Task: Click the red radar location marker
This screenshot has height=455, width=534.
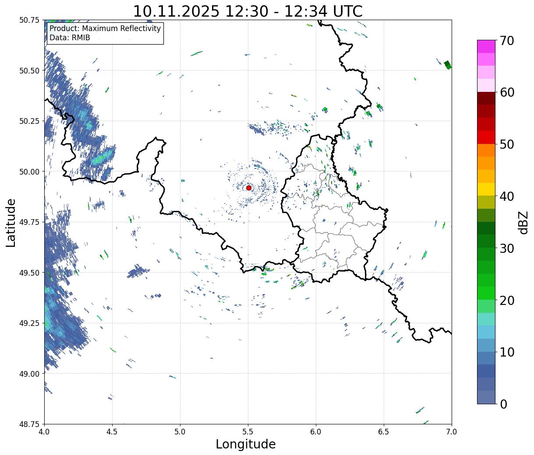Action: point(249,188)
